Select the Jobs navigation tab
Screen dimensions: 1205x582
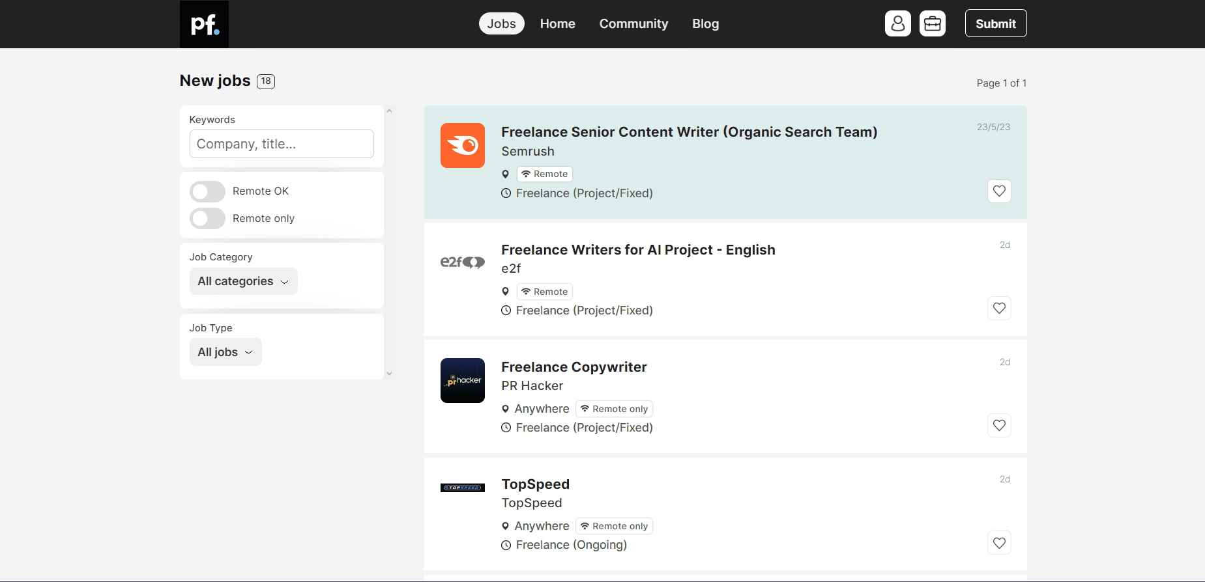coord(501,23)
